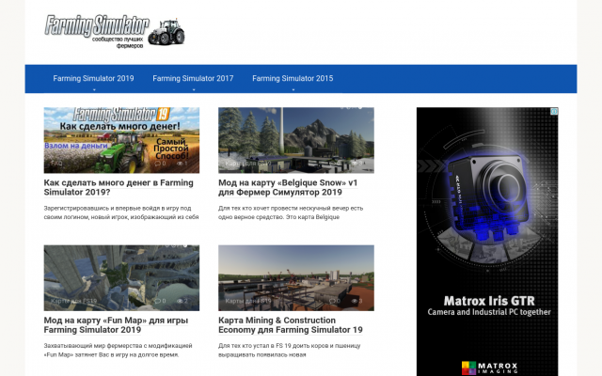Open article 'Карта Mining & Construction Economy'
602x376 pixels.
click(291, 325)
